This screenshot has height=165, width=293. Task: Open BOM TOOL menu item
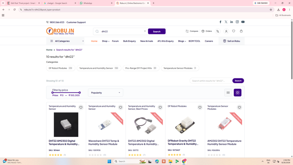point(194,41)
